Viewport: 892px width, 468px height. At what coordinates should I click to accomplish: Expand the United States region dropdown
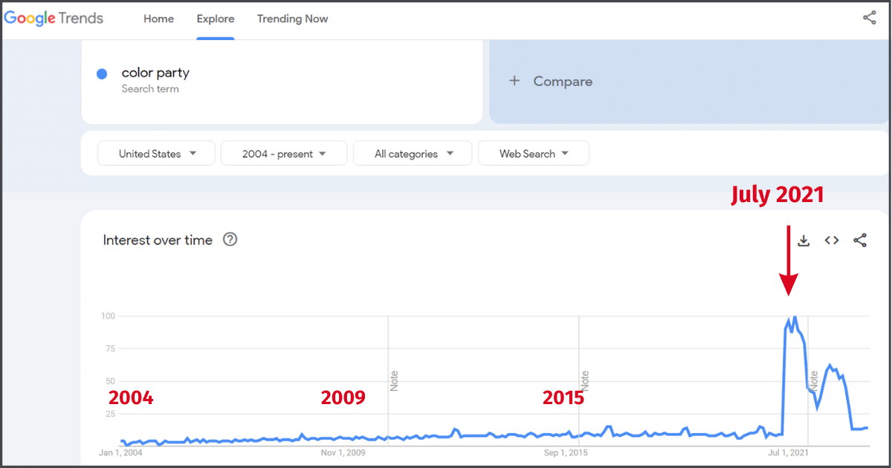pos(157,154)
